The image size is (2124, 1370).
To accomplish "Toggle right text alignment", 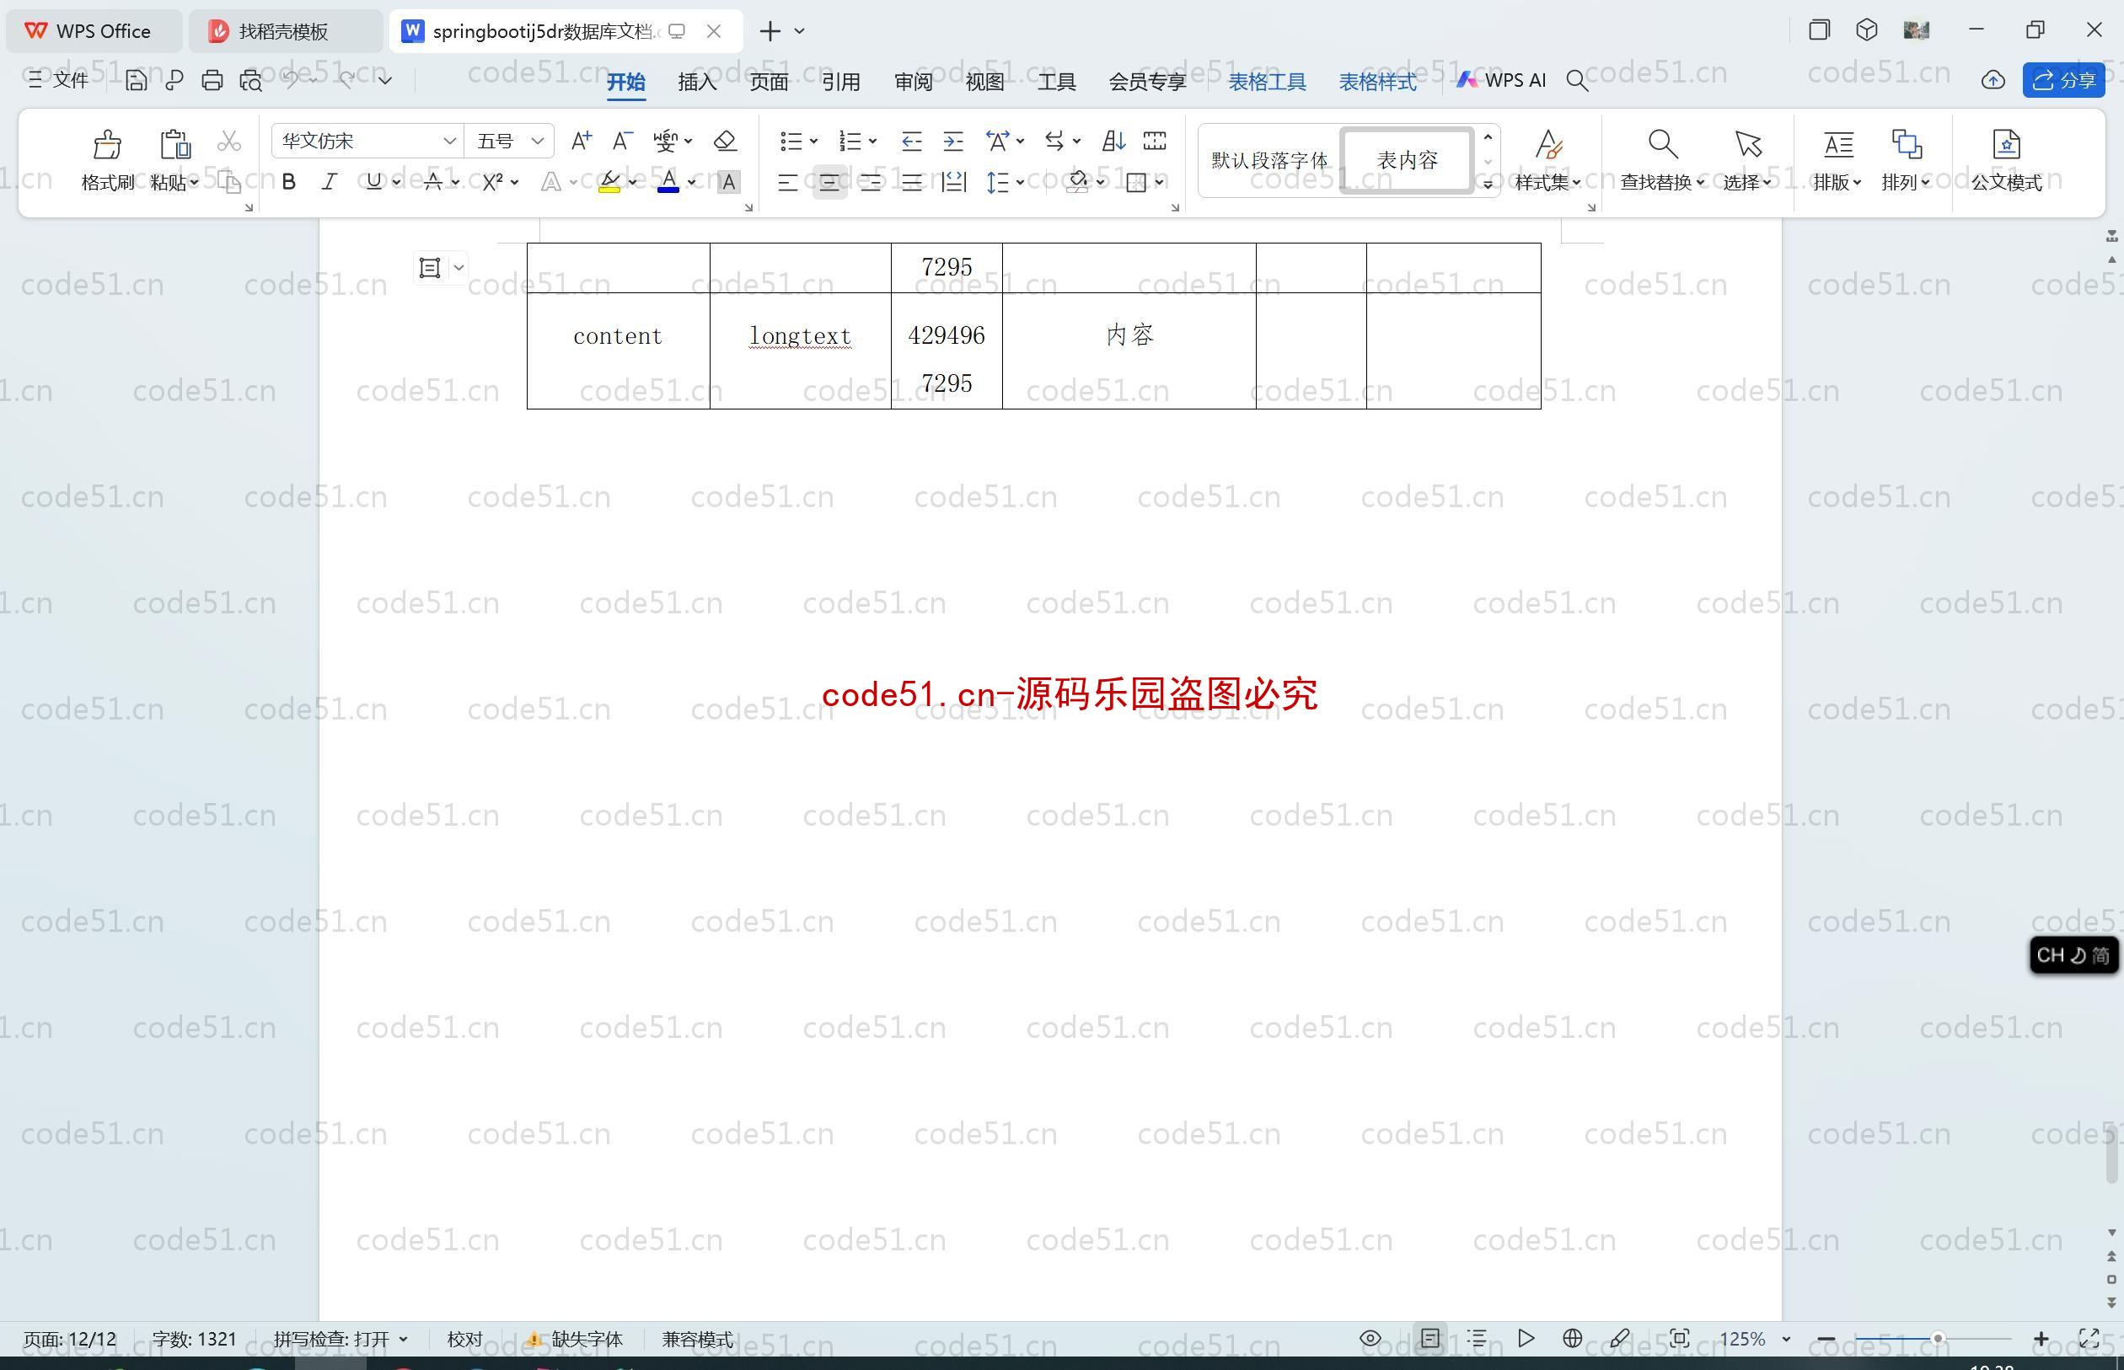I will tap(870, 182).
